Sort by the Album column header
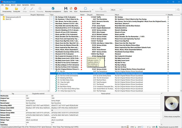The image size is (182, 128). [141, 15]
